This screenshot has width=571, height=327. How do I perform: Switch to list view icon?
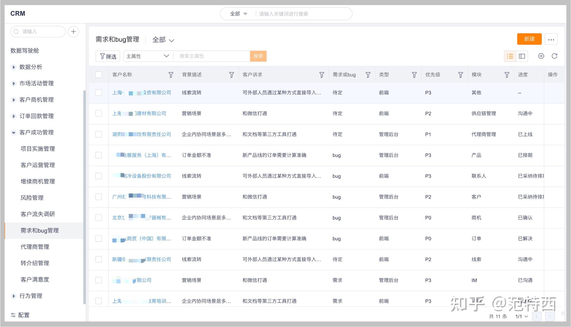tap(510, 56)
